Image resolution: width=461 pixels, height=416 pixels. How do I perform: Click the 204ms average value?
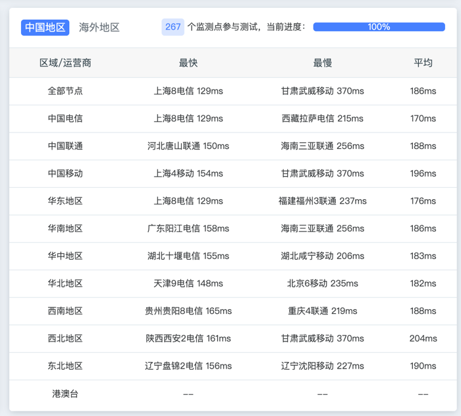[x=423, y=339]
